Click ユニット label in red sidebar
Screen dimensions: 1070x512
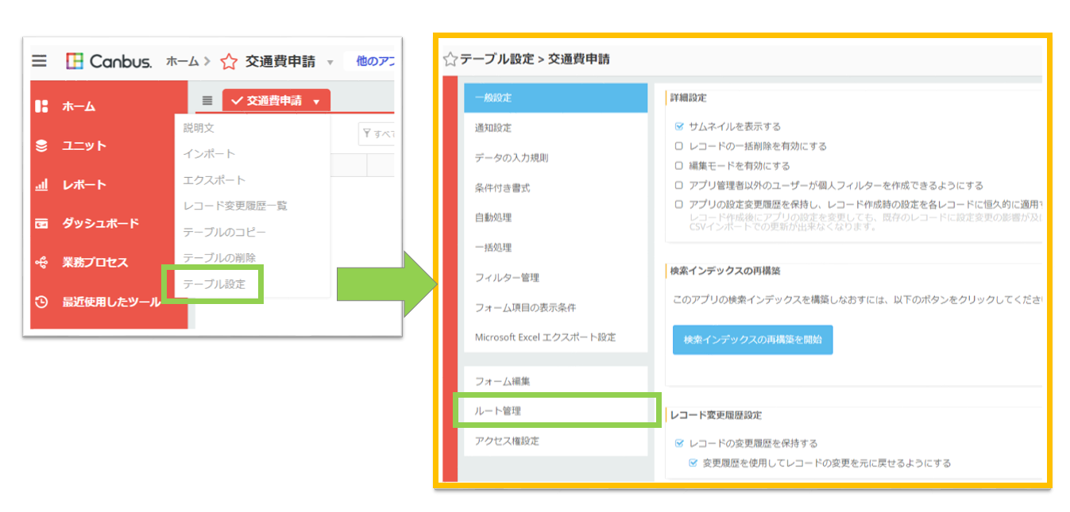tap(84, 145)
